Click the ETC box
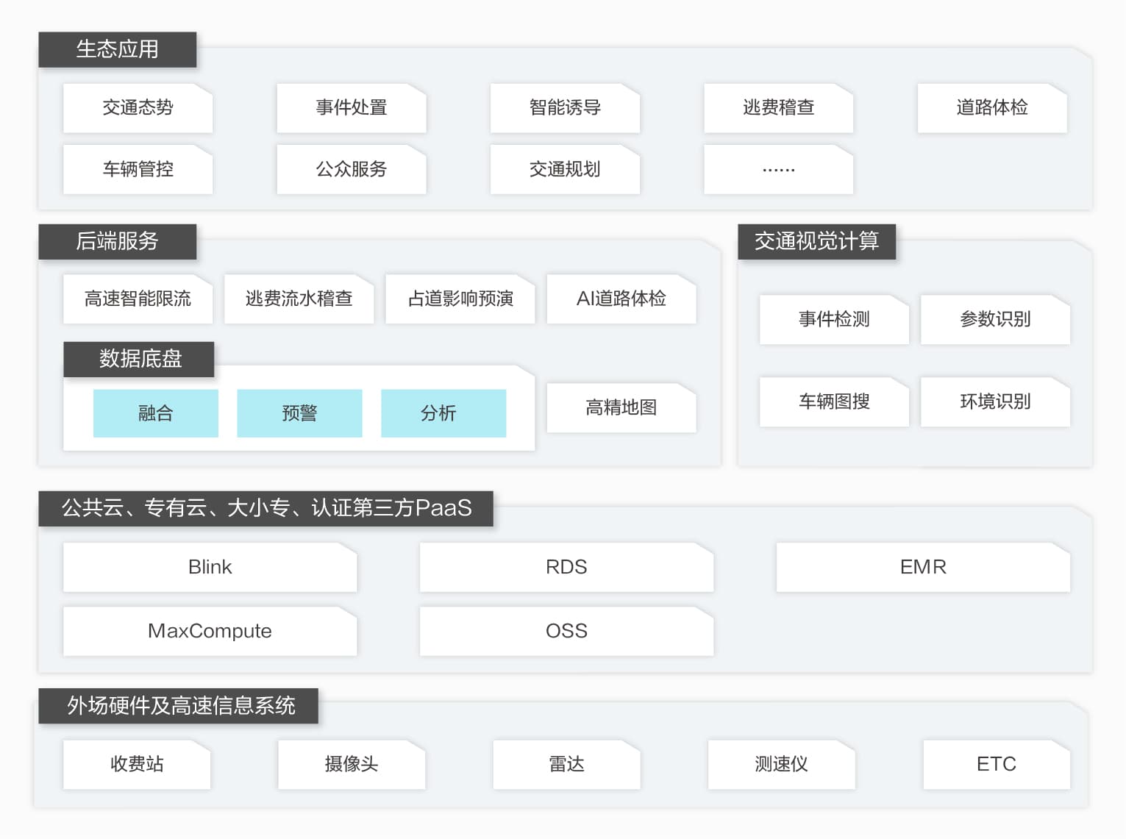Viewport: 1126px width, 839px height. [x=996, y=764]
